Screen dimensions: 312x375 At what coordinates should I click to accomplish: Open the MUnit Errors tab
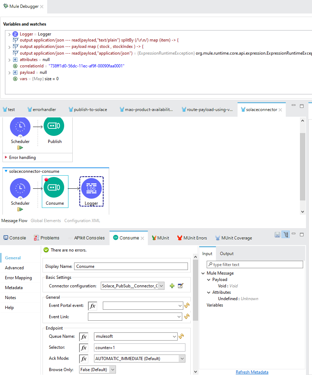tap(192, 238)
